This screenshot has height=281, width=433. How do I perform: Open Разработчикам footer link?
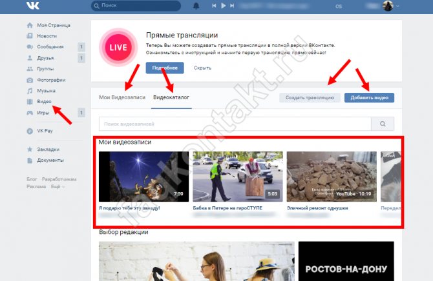click(59, 179)
